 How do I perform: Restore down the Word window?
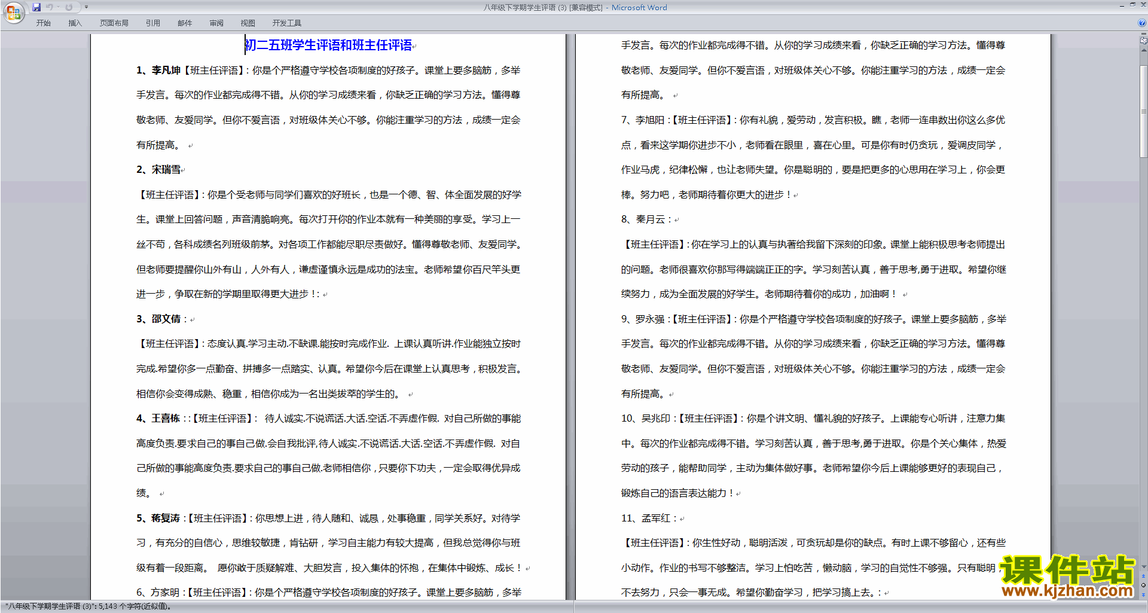1132,5
